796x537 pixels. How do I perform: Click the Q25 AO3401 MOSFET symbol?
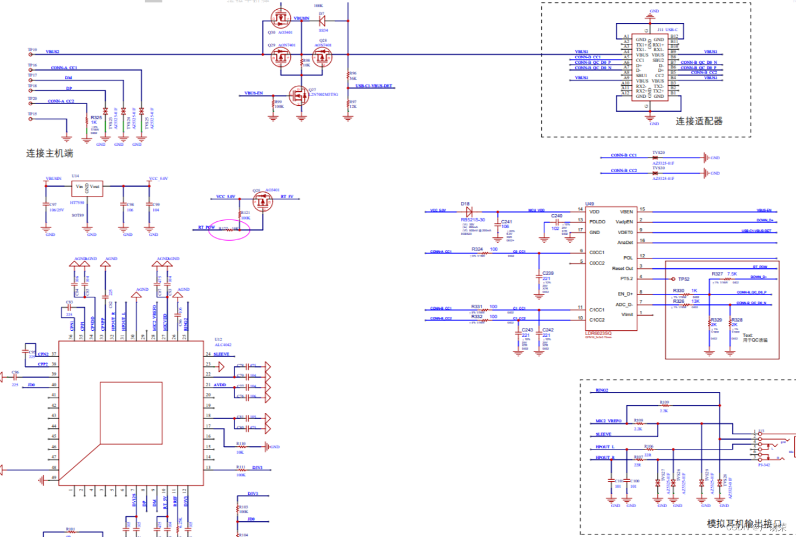coord(262,203)
